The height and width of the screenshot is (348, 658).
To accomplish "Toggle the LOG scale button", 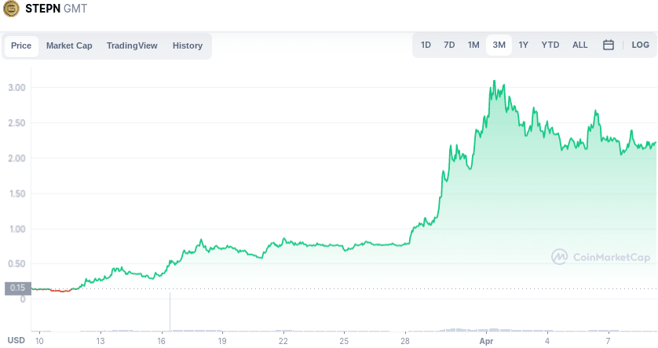I will (640, 45).
